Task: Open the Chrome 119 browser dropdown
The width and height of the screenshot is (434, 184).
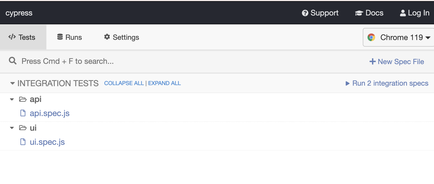Action: [399, 37]
